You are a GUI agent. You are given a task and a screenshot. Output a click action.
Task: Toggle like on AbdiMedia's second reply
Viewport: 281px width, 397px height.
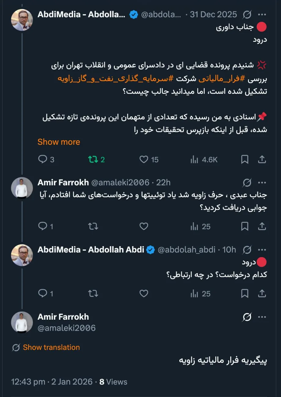tap(144, 293)
